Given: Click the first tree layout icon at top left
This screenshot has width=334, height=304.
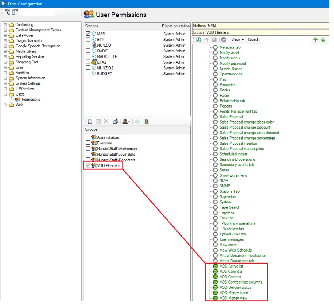Looking at the screenshot, I should 8,12.
